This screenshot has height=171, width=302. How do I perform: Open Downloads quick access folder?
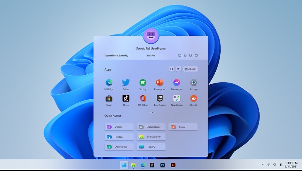click(x=119, y=147)
